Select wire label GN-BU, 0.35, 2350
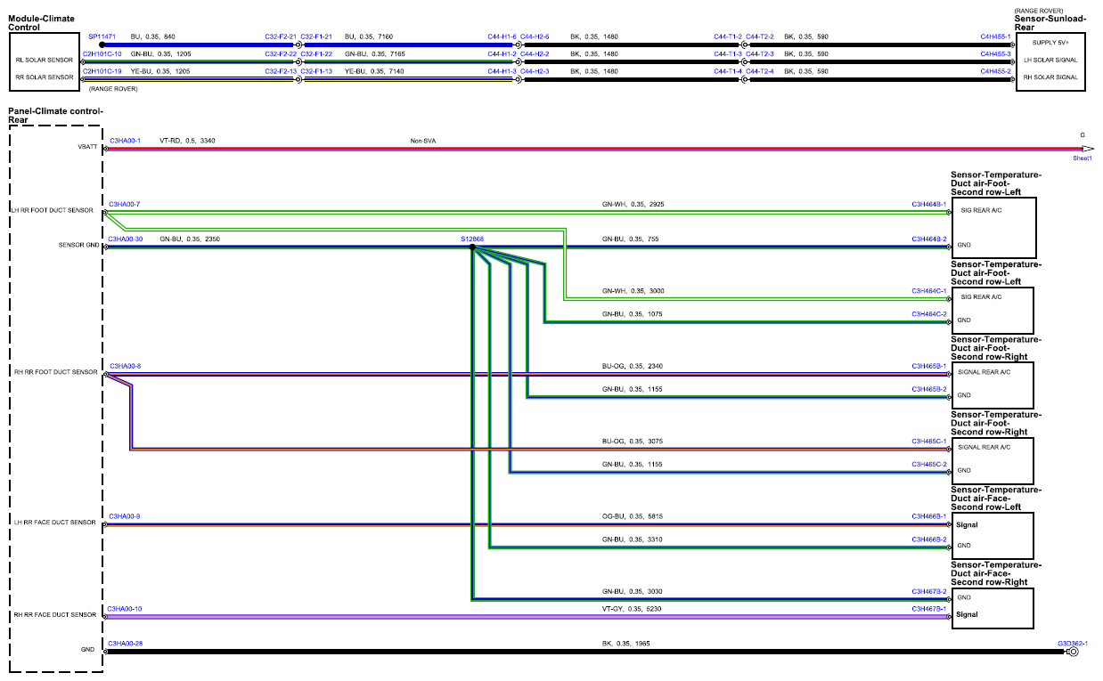Viewport: 1103px width, 681px height. [x=190, y=239]
